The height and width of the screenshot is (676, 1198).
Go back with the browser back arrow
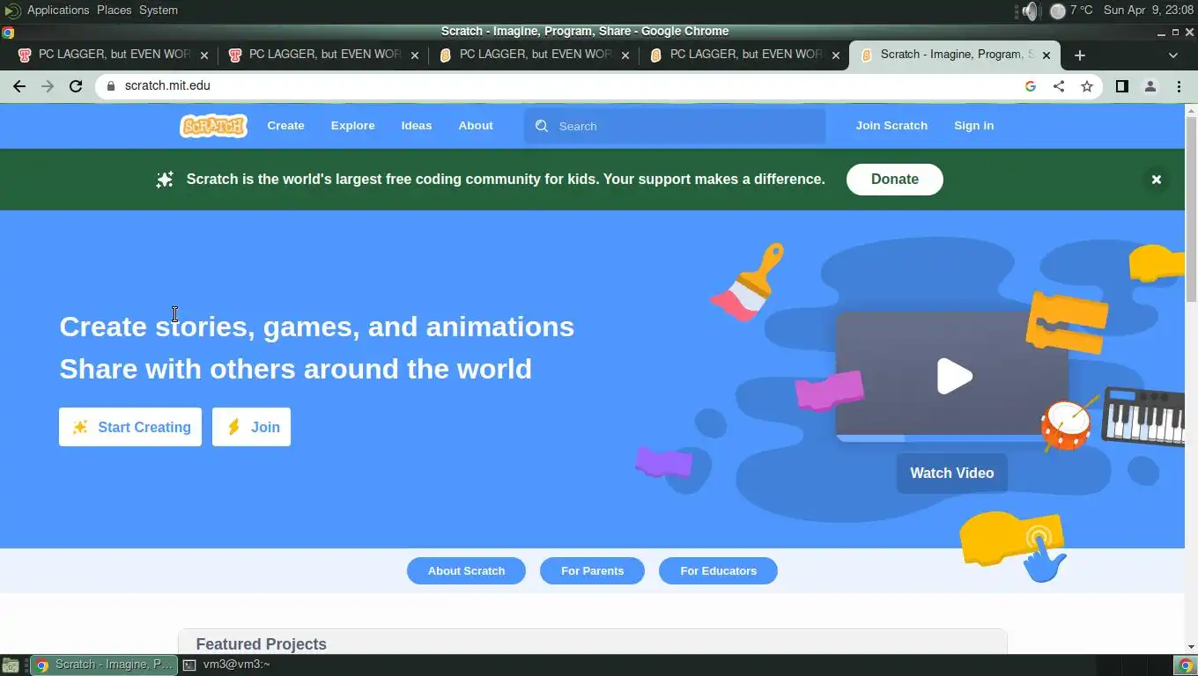click(x=19, y=86)
